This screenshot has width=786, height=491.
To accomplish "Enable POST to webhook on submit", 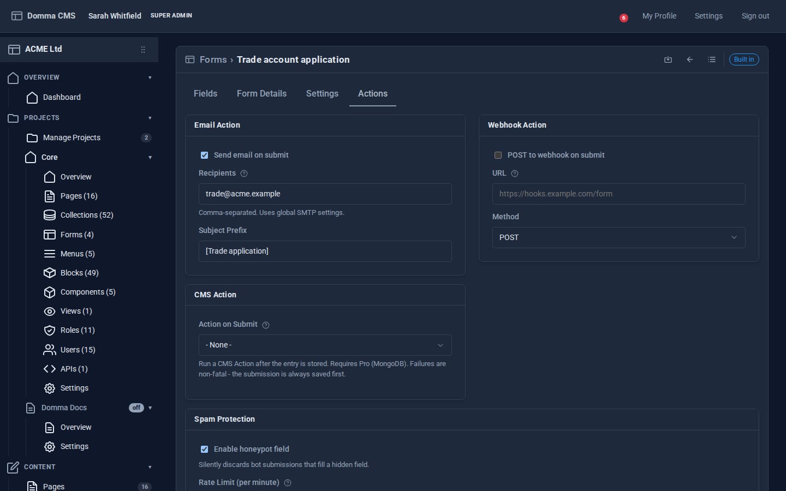I will click(x=498, y=155).
